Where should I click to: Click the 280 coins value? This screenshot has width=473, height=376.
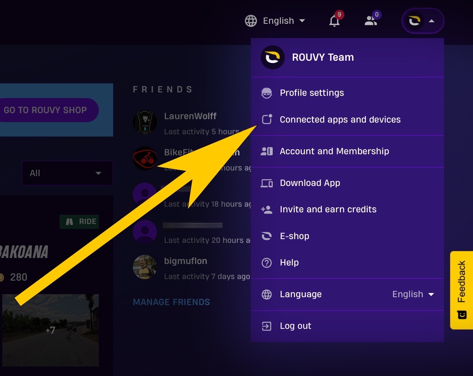18,278
